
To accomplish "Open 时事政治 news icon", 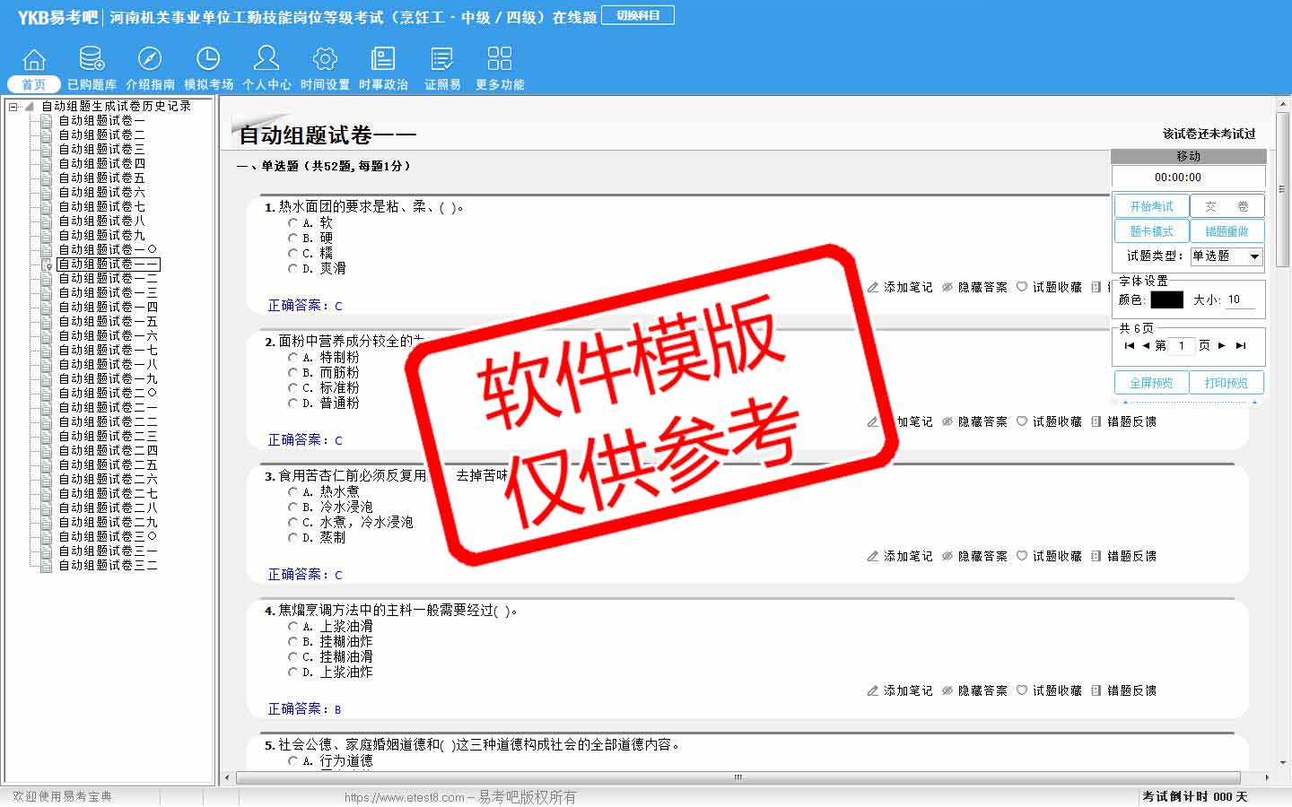I will tap(383, 59).
